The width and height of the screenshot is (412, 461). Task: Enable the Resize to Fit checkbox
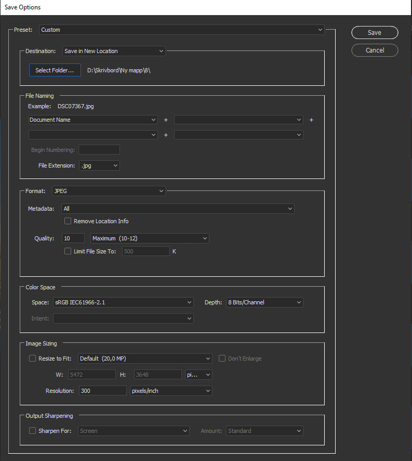(32, 358)
